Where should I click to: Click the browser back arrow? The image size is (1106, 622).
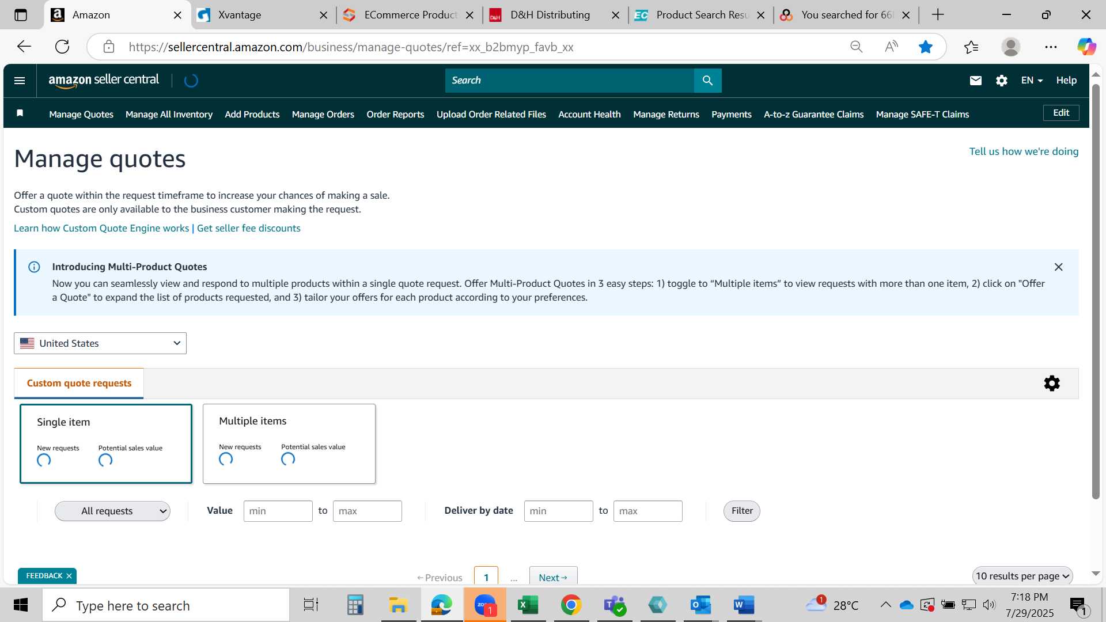pos(24,47)
